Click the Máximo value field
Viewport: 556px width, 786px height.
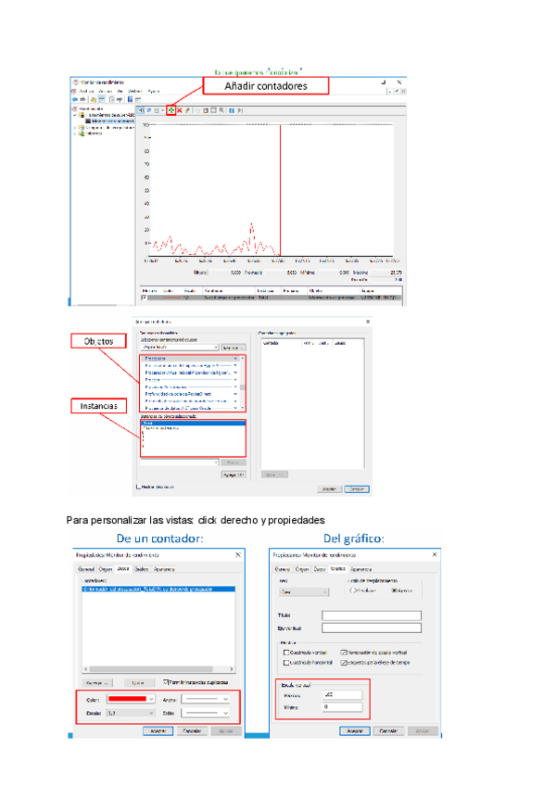coord(343,695)
